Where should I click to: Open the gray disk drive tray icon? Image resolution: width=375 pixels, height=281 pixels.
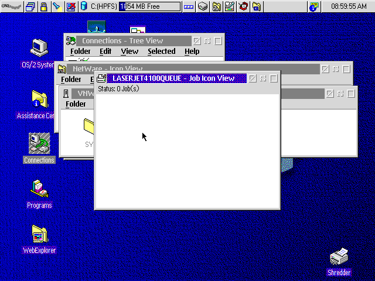(203, 6)
